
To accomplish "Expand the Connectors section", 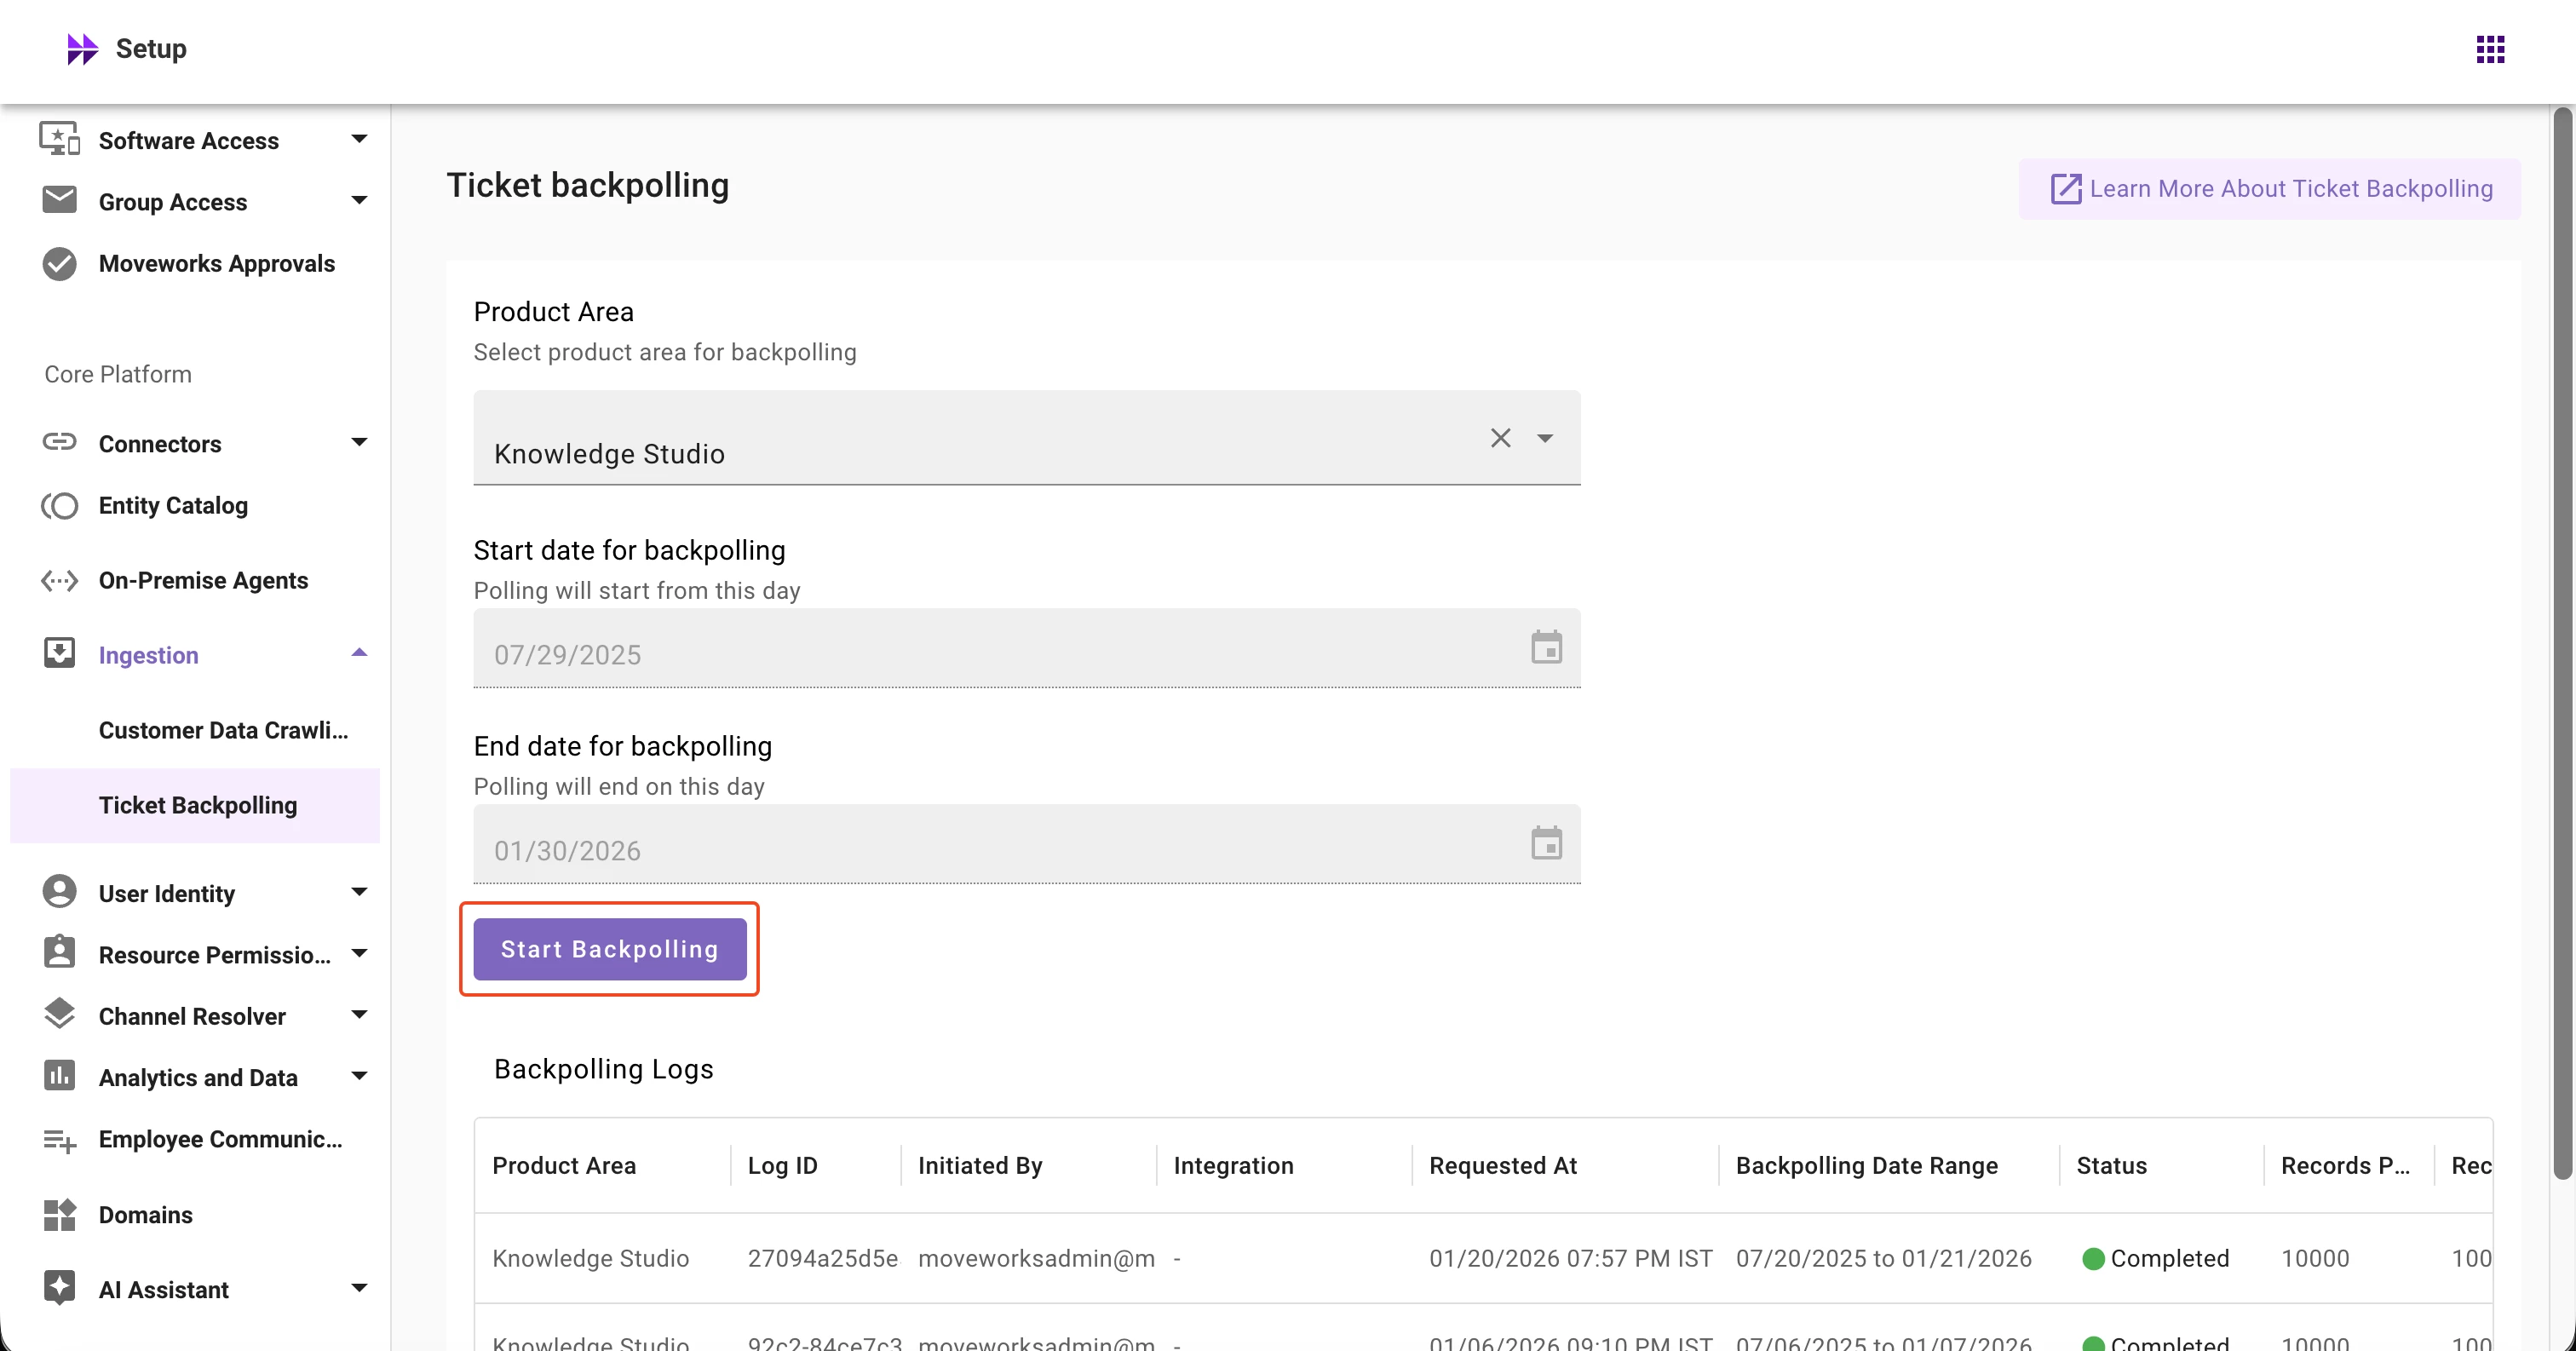I will tap(359, 442).
